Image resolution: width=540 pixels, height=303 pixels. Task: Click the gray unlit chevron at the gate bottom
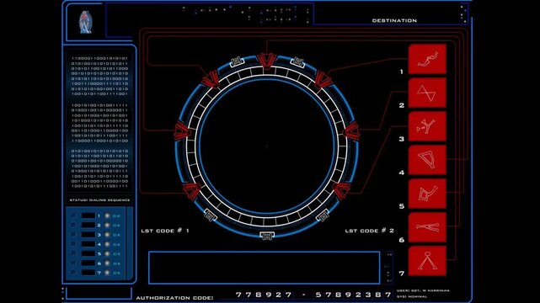(267, 236)
